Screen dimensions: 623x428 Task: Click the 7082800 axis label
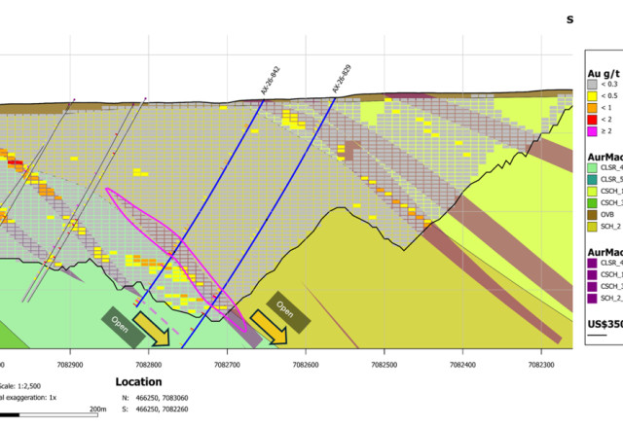[x=149, y=365]
